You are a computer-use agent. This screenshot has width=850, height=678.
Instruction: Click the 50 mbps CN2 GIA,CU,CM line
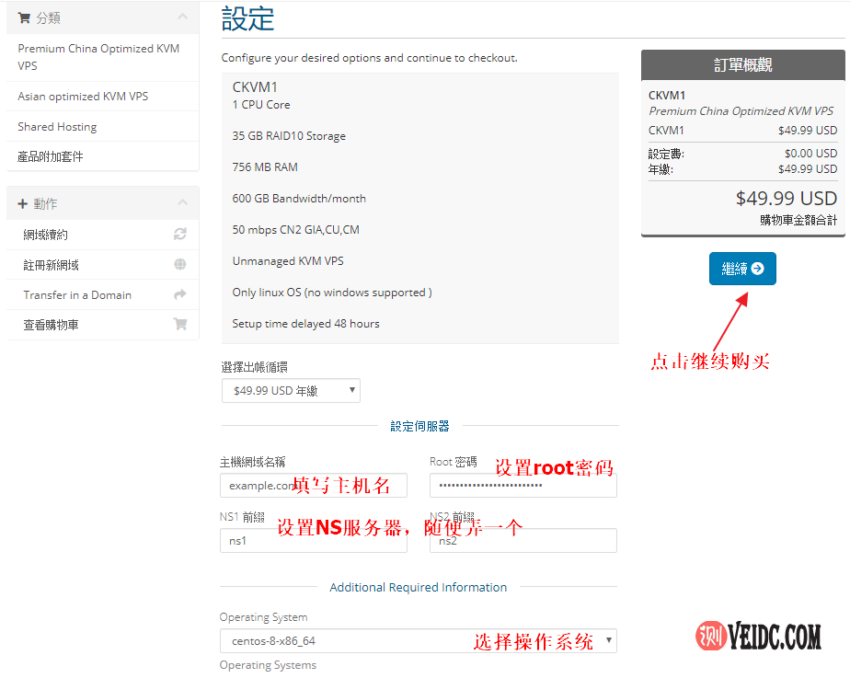(296, 230)
